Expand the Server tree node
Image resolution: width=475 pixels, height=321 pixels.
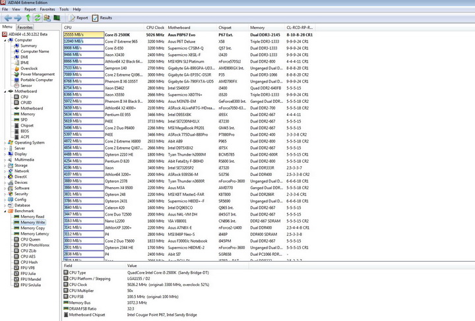click(5, 148)
